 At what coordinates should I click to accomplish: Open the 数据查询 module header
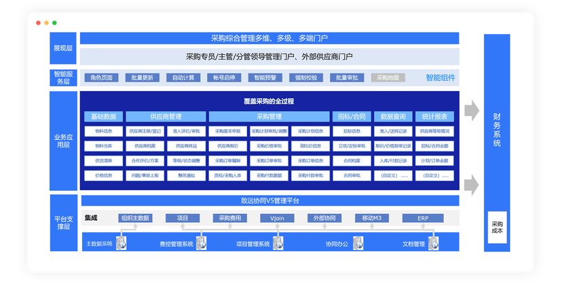(393, 116)
